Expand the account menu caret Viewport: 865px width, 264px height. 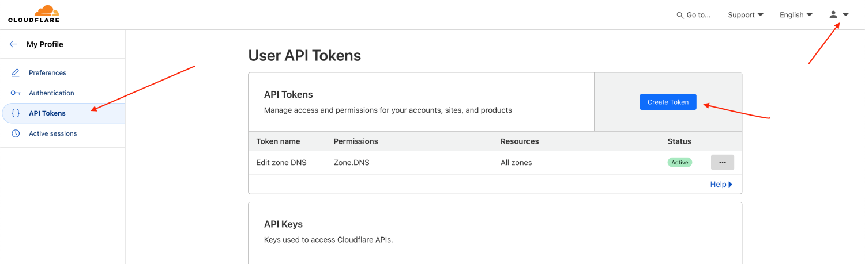pos(845,15)
